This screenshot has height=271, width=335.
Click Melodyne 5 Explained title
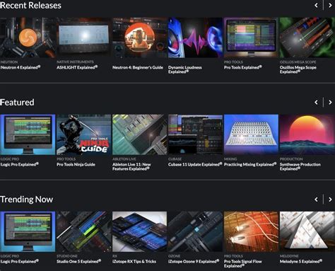[301, 262]
